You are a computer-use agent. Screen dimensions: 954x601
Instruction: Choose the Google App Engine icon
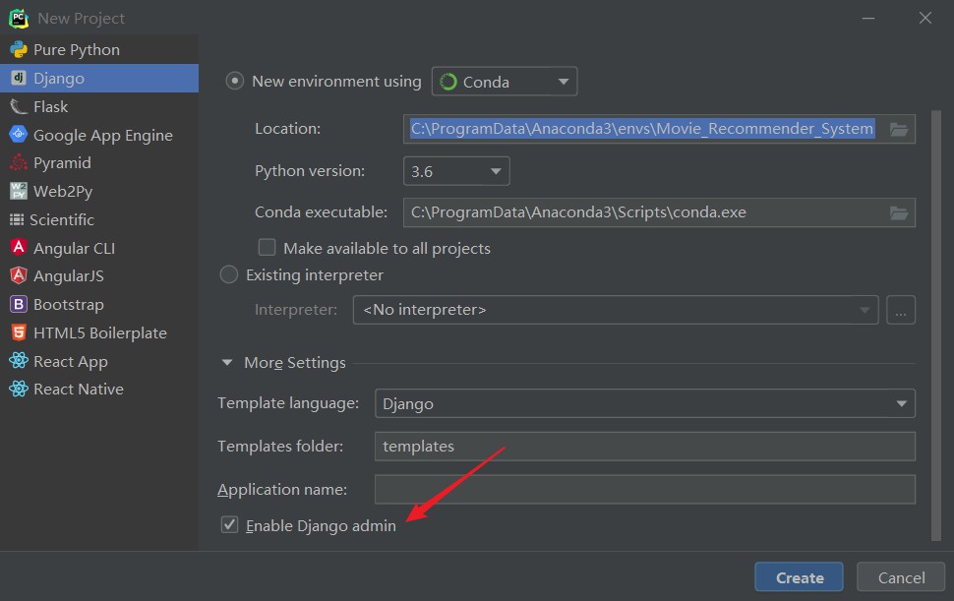(19, 135)
